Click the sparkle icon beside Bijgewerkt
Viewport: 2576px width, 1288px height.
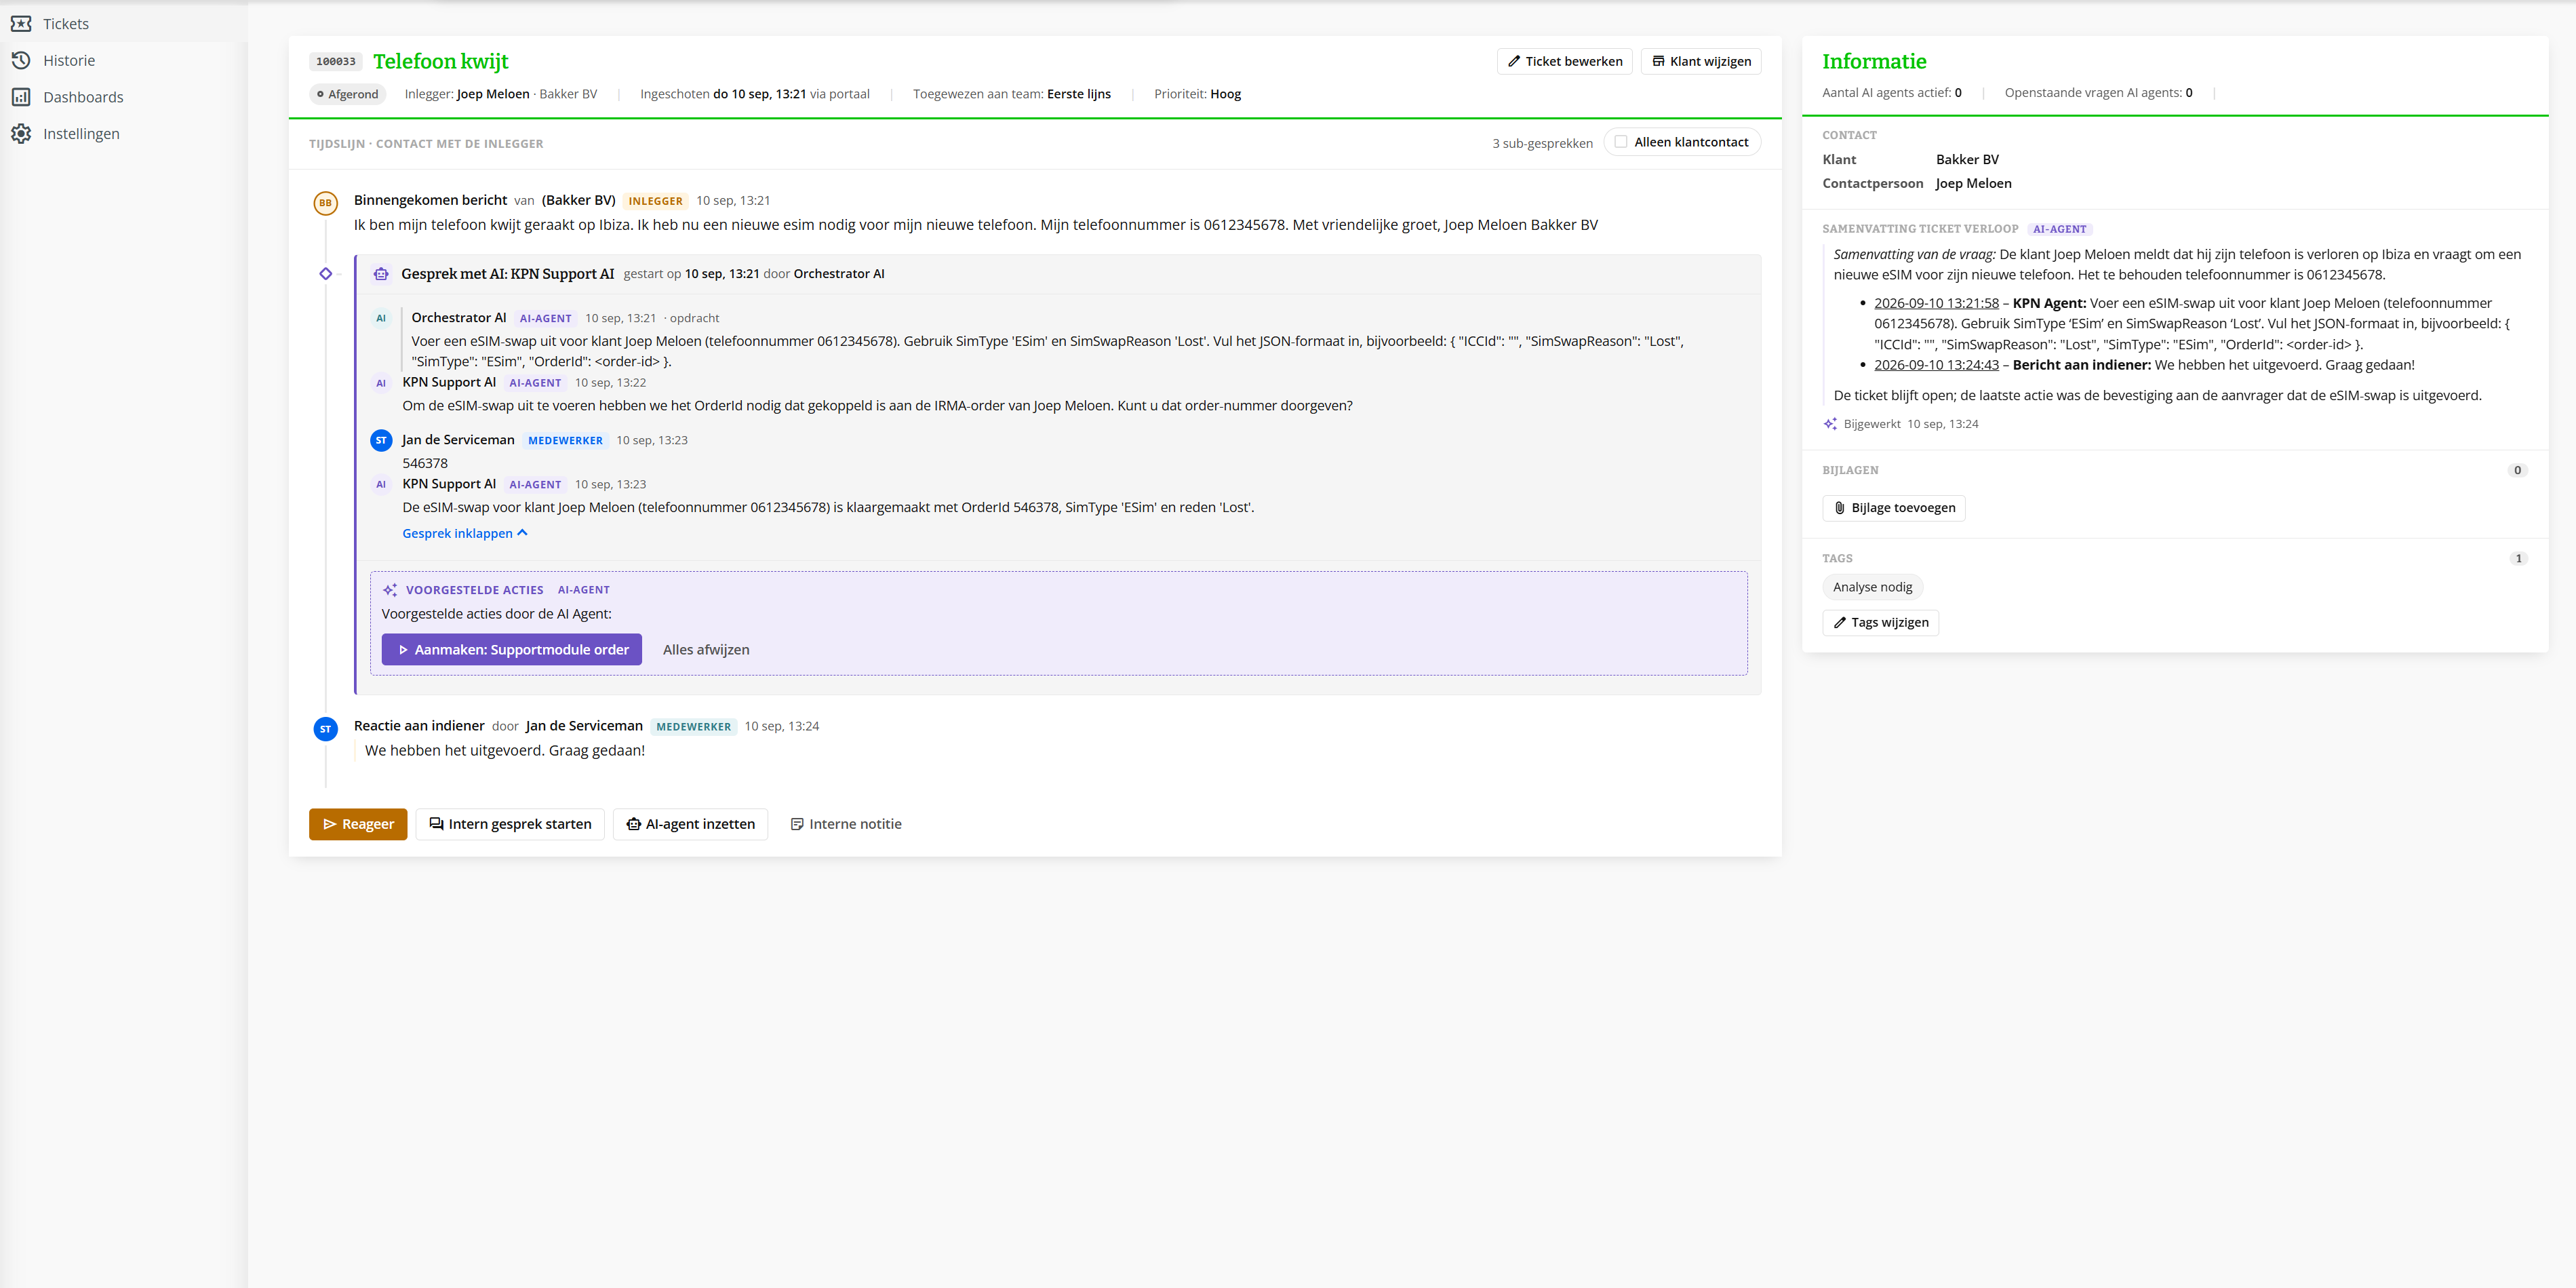[1830, 424]
